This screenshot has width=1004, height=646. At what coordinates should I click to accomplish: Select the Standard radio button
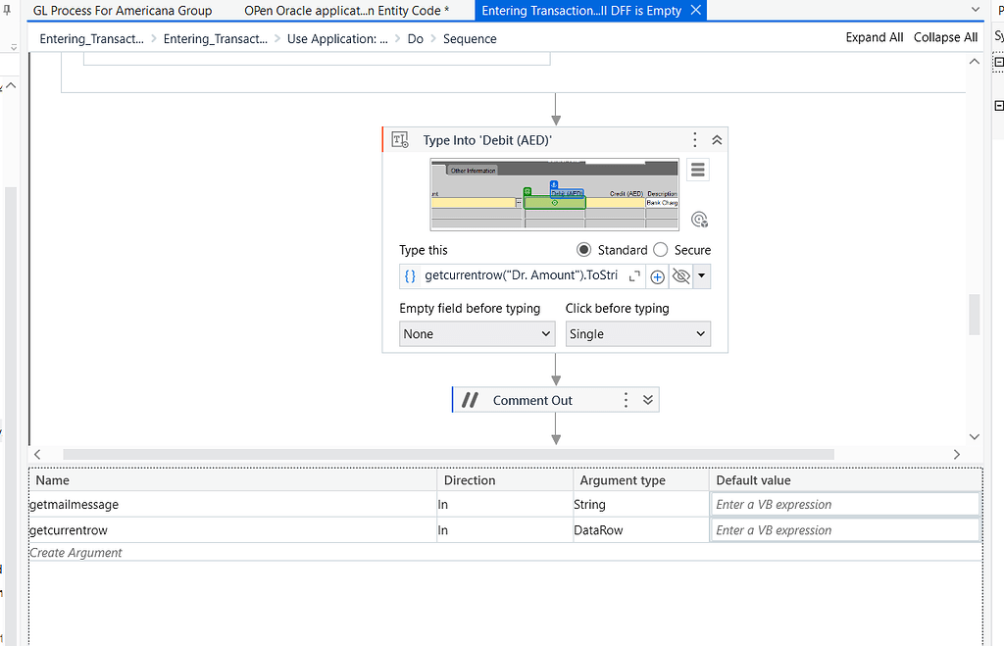coord(584,249)
